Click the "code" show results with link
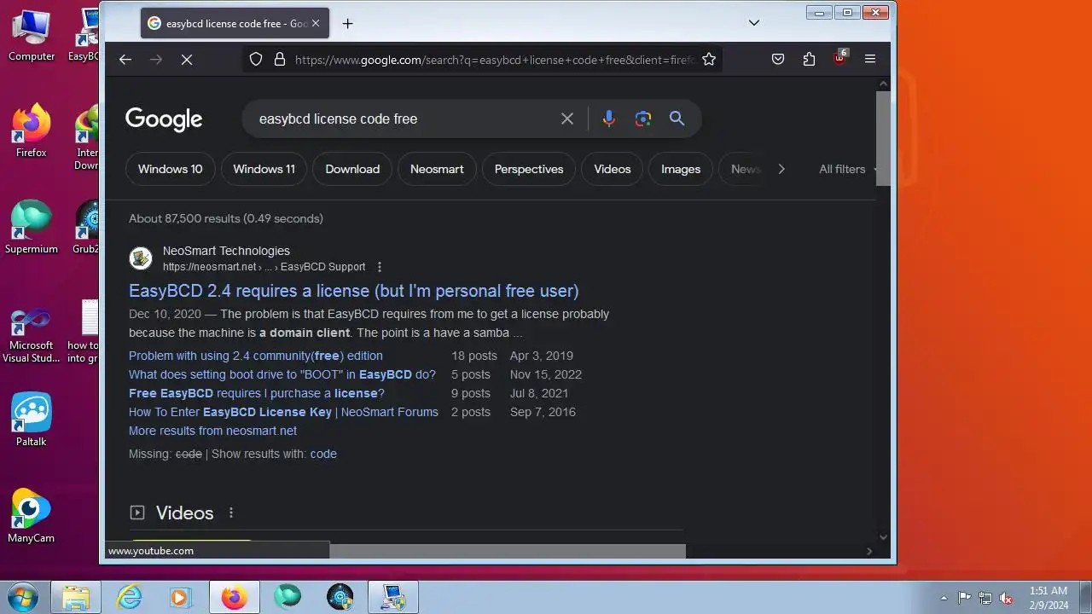The image size is (1092, 614). click(323, 454)
